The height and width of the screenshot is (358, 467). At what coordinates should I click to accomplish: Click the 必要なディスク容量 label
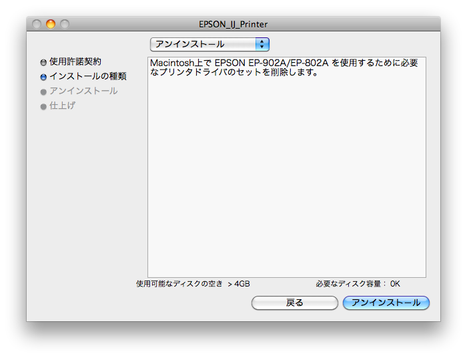[x=352, y=284]
